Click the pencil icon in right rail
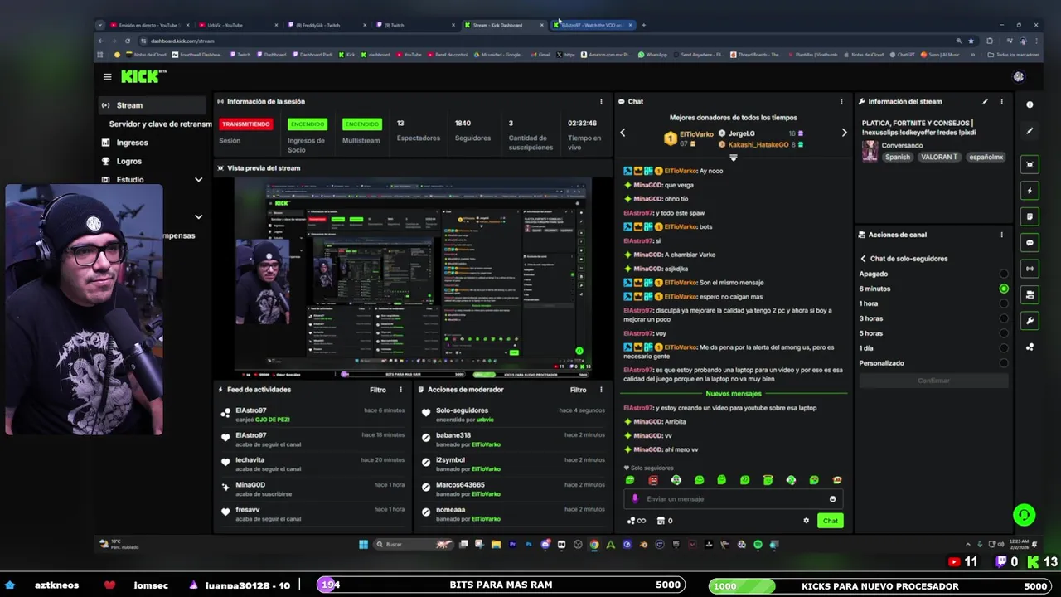 (x=1030, y=130)
